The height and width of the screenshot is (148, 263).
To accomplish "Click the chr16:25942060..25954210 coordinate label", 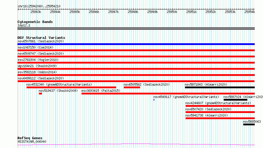I will pyautogui.click(x=39, y=6).
